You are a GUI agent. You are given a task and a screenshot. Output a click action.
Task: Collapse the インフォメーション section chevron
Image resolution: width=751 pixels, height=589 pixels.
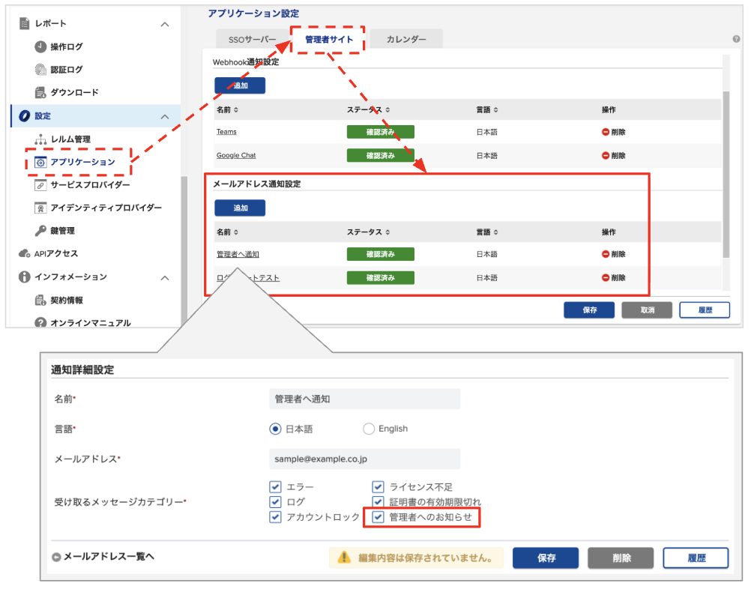click(x=165, y=278)
